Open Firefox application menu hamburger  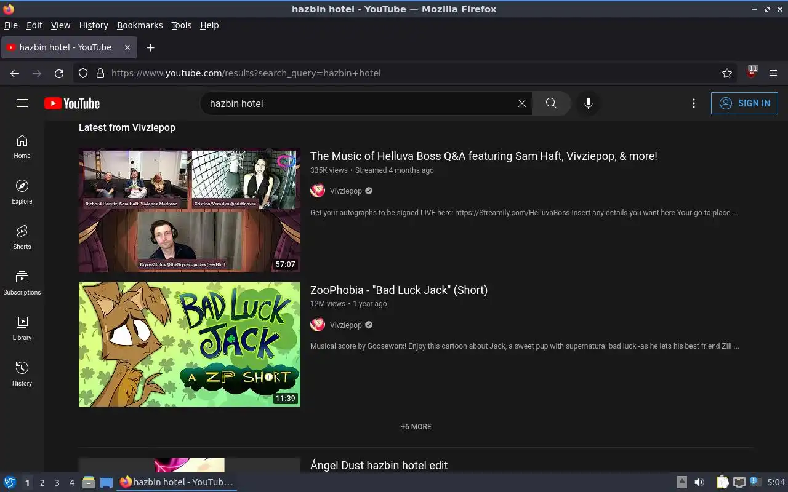[773, 73]
